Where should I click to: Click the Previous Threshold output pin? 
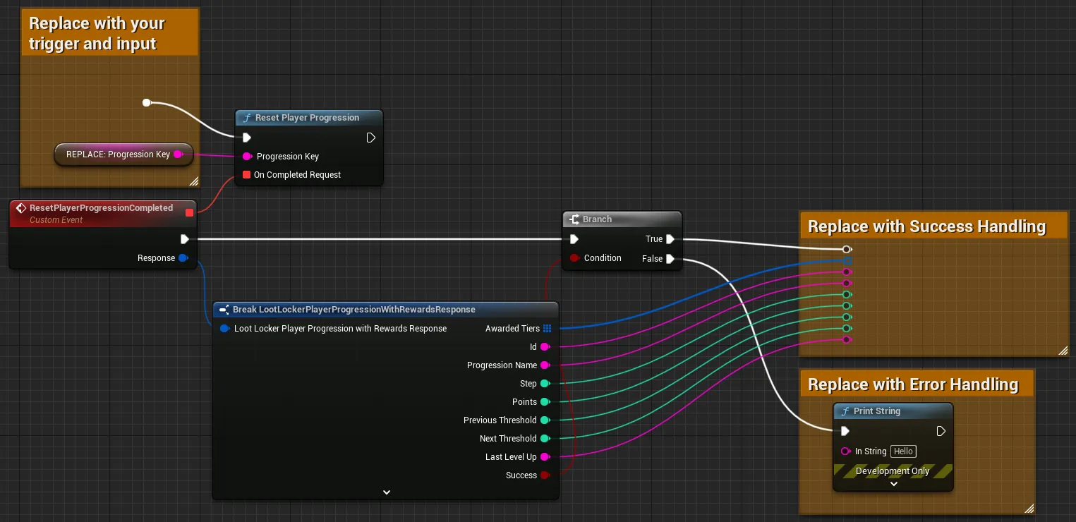pos(545,420)
